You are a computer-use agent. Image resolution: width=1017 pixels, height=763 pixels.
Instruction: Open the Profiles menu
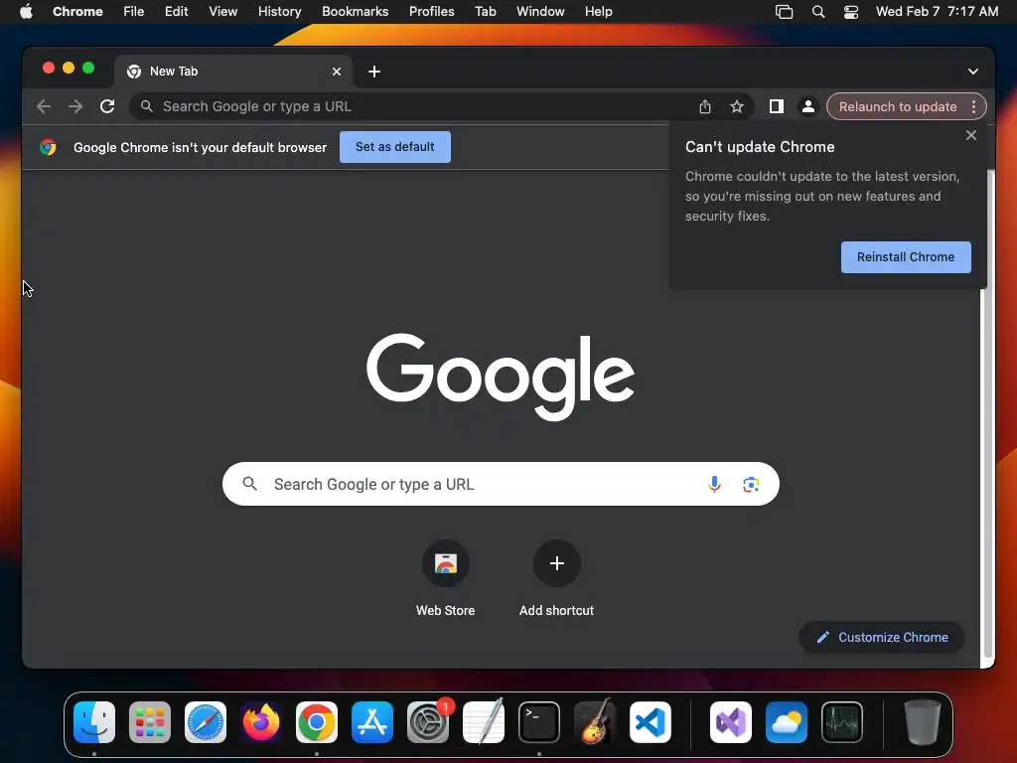click(x=431, y=12)
